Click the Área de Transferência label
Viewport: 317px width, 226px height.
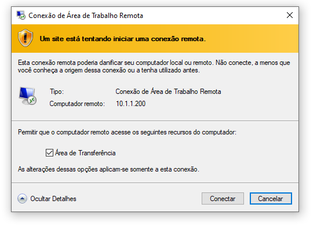coord(85,153)
